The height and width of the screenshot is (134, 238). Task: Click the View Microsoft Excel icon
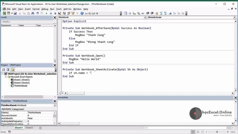pos(4,13)
